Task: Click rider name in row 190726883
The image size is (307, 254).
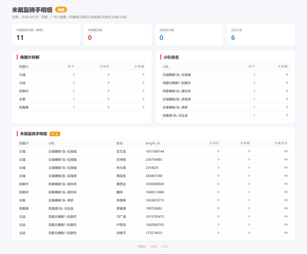Action: pyautogui.click(x=121, y=209)
